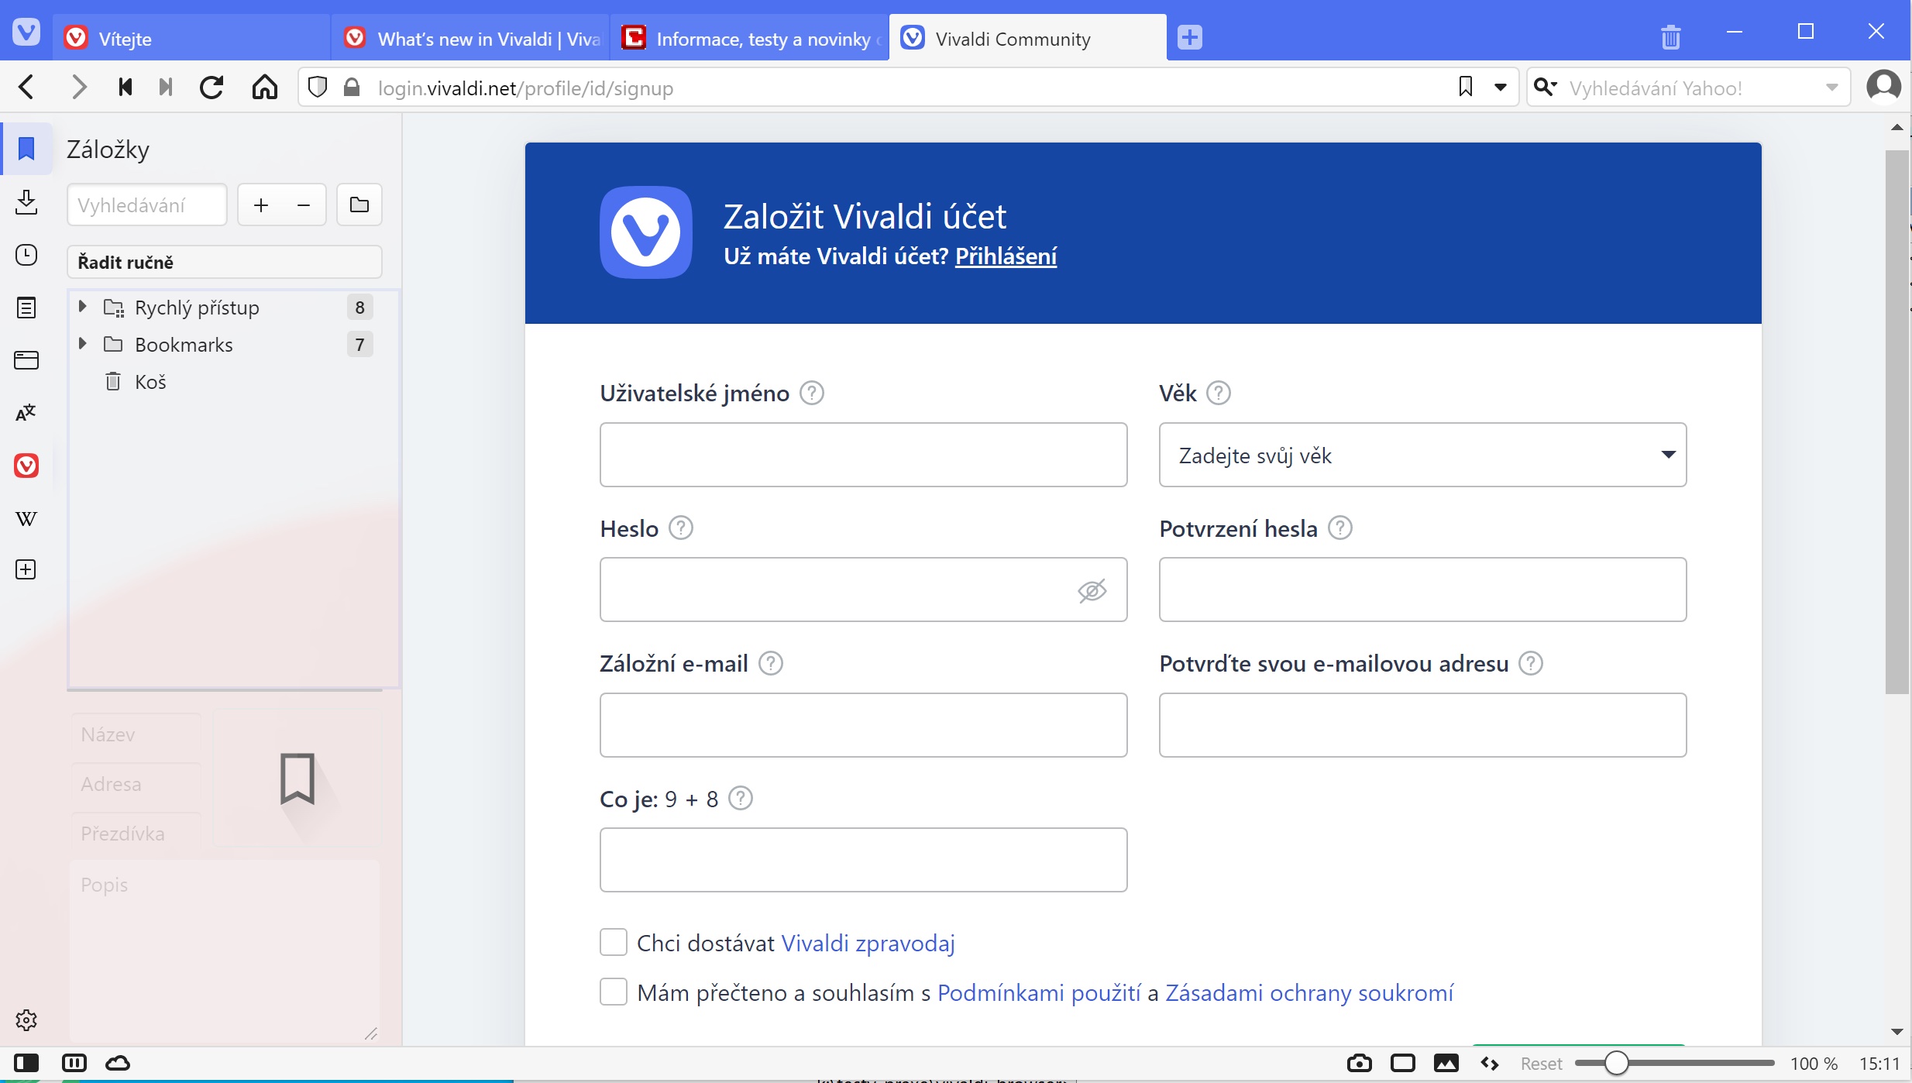Open the Řadit ručně sort dropdown
The height and width of the screenshot is (1083, 1912).
tap(225, 262)
